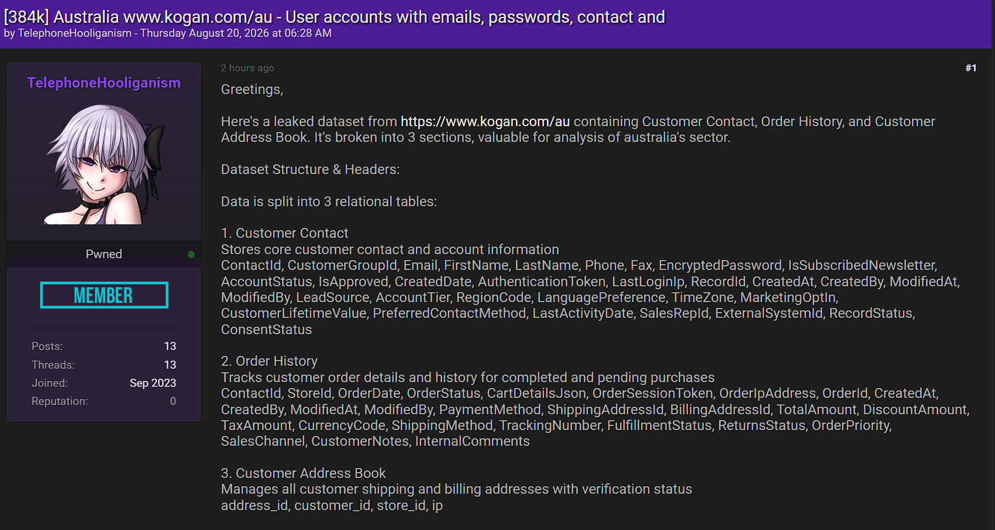Click the 'Dataset Structure & Headers:' line
Screen dimensions: 995x530
[x=310, y=169]
